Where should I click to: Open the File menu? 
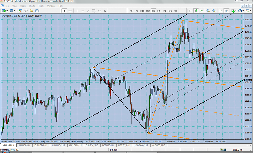pyautogui.click(x=7, y=6)
